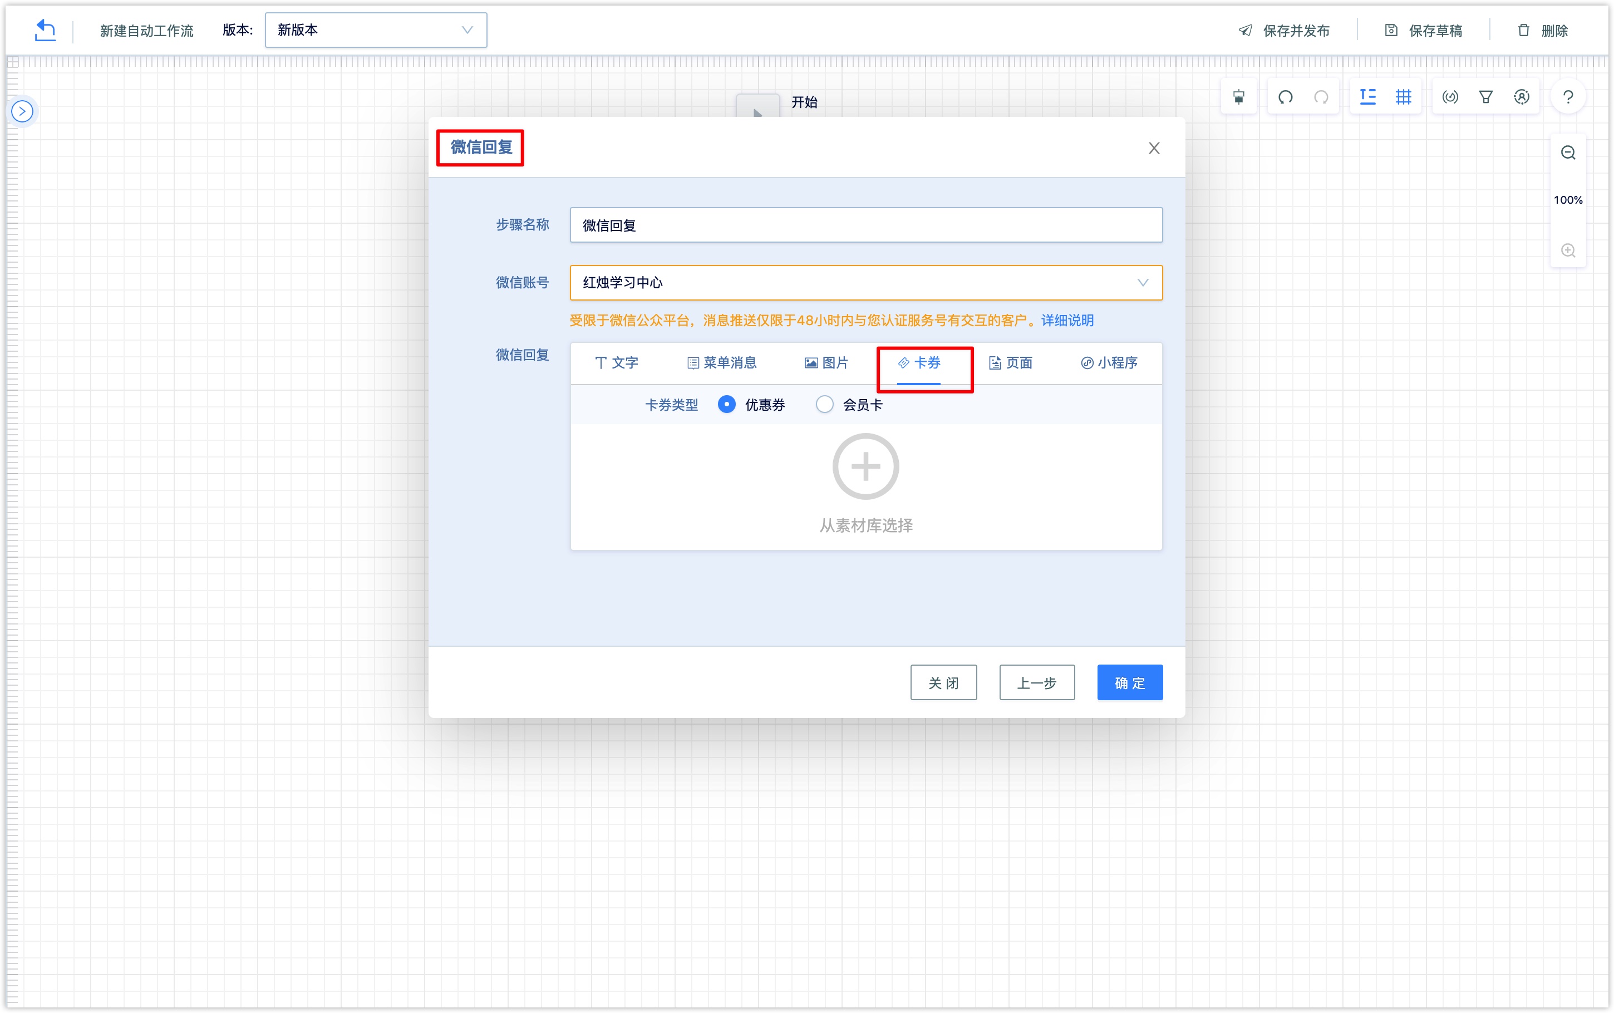The height and width of the screenshot is (1013, 1614).
Task: Zoom out with the minus magnifier
Action: (1568, 153)
